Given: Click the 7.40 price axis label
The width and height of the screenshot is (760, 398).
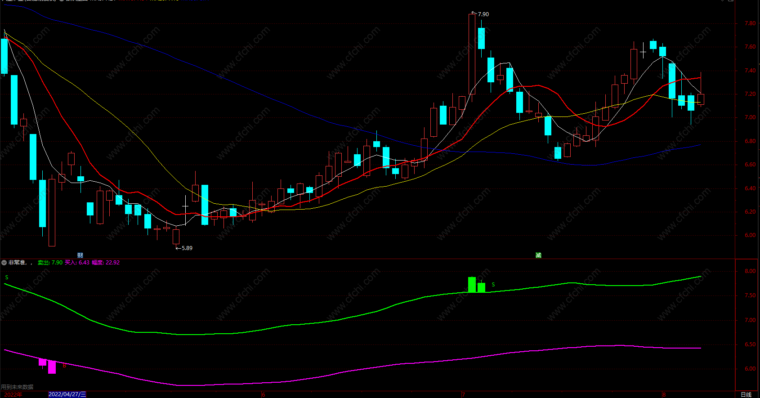Looking at the screenshot, I should point(750,71).
